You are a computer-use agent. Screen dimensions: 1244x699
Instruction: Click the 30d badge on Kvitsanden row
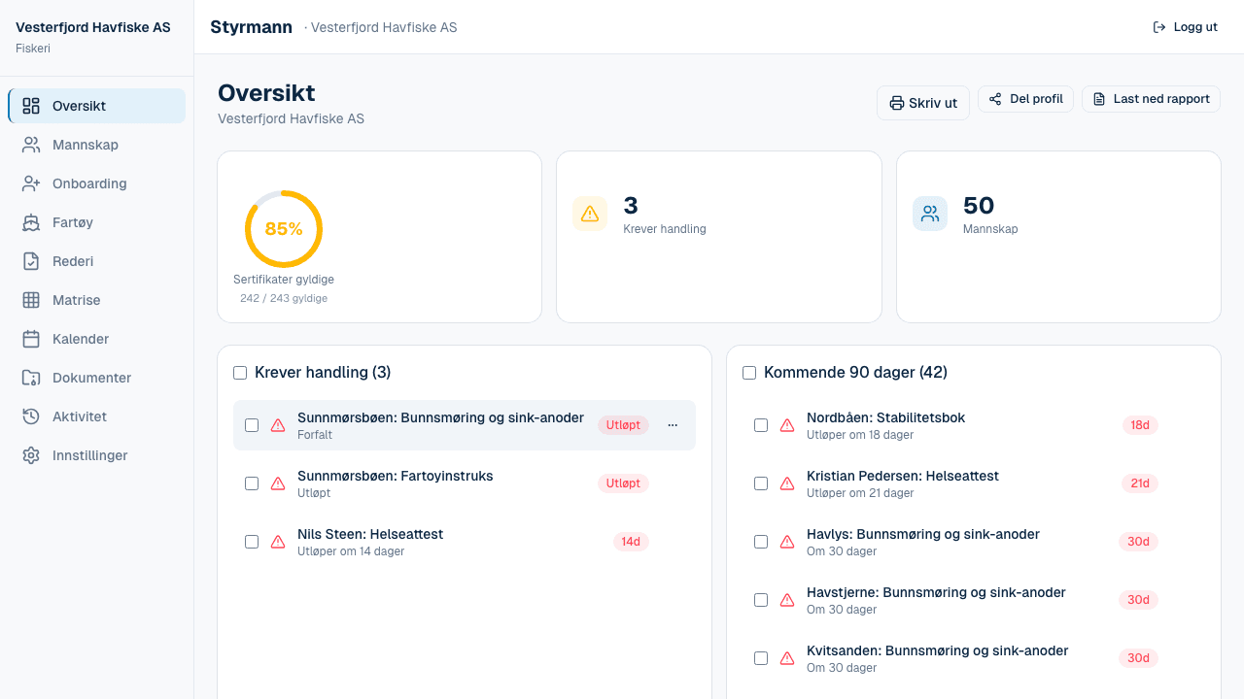(x=1138, y=658)
